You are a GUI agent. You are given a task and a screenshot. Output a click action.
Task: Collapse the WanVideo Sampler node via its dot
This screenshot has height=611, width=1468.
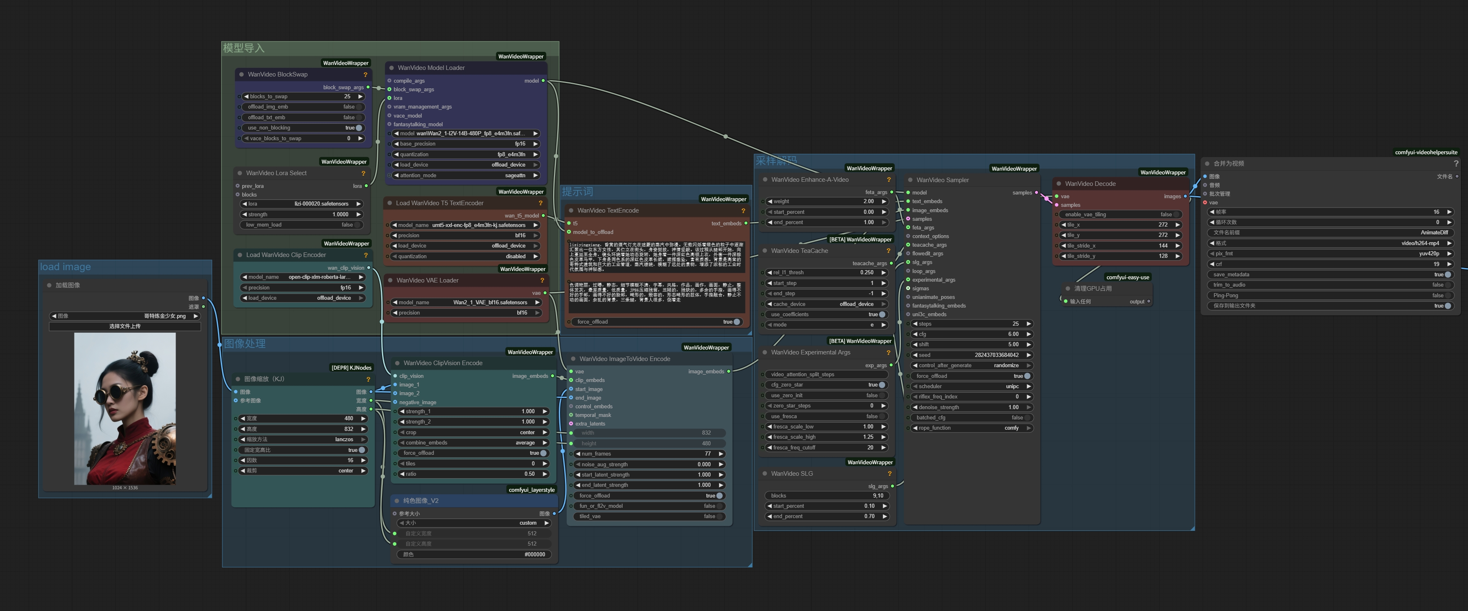click(x=910, y=180)
